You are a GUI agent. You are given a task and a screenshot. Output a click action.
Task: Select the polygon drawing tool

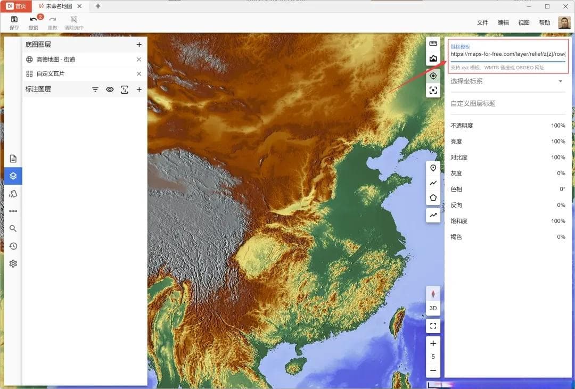433,197
